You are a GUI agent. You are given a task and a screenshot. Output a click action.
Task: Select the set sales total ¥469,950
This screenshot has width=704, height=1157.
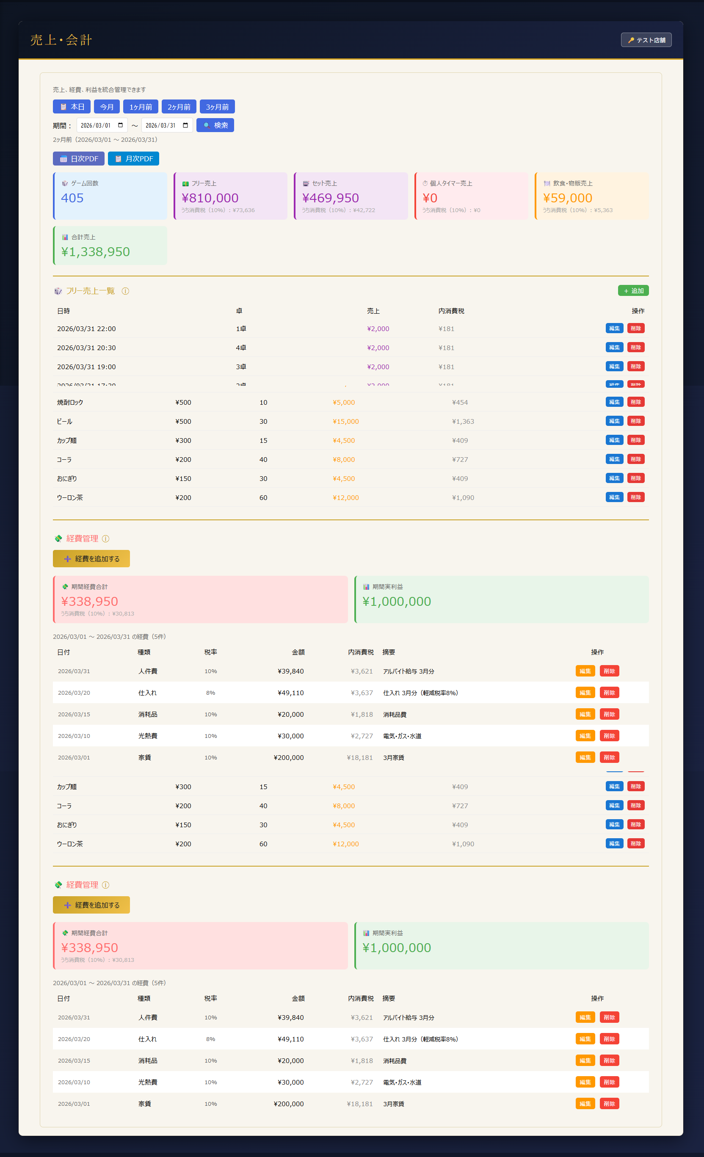(331, 198)
